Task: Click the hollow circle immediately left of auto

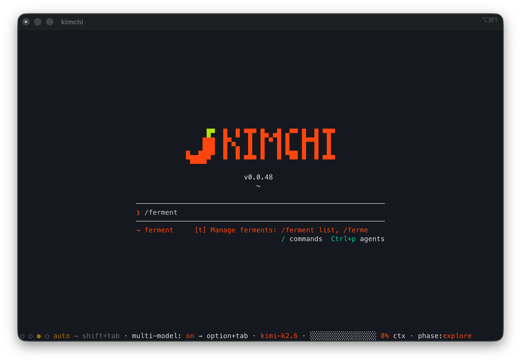Action: (47, 336)
